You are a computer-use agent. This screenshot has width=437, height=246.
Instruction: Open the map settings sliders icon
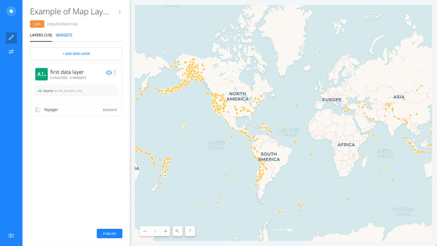[x=11, y=51]
